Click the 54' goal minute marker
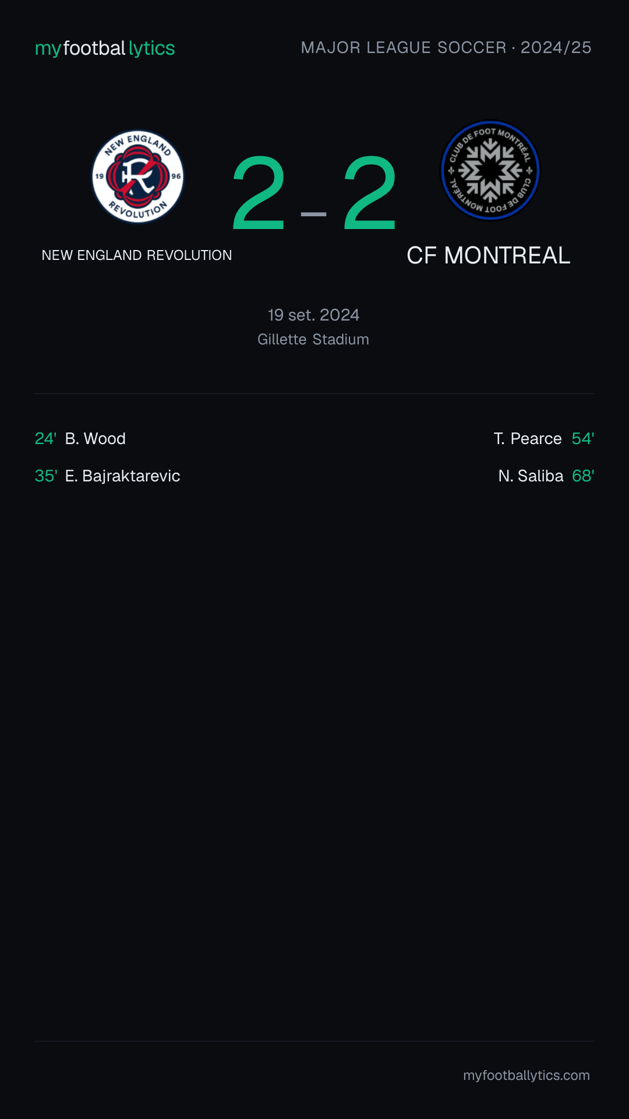629x1119 pixels. pyautogui.click(x=583, y=438)
